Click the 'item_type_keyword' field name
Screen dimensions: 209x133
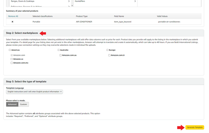pos(123,22)
